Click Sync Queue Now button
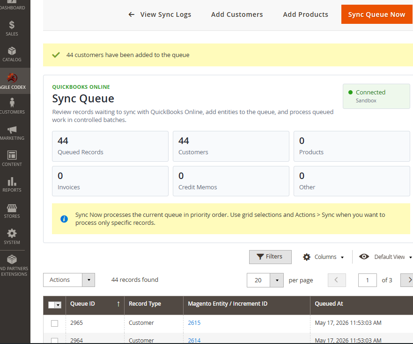This screenshot has height=344, width=413. (x=377, y=14)
